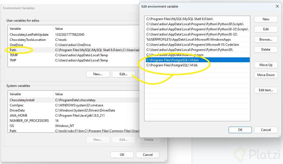The height and width of the screenshot is (164, 283).
Task: Select the ComSpec system variable
Action: (x=17, y=105)
